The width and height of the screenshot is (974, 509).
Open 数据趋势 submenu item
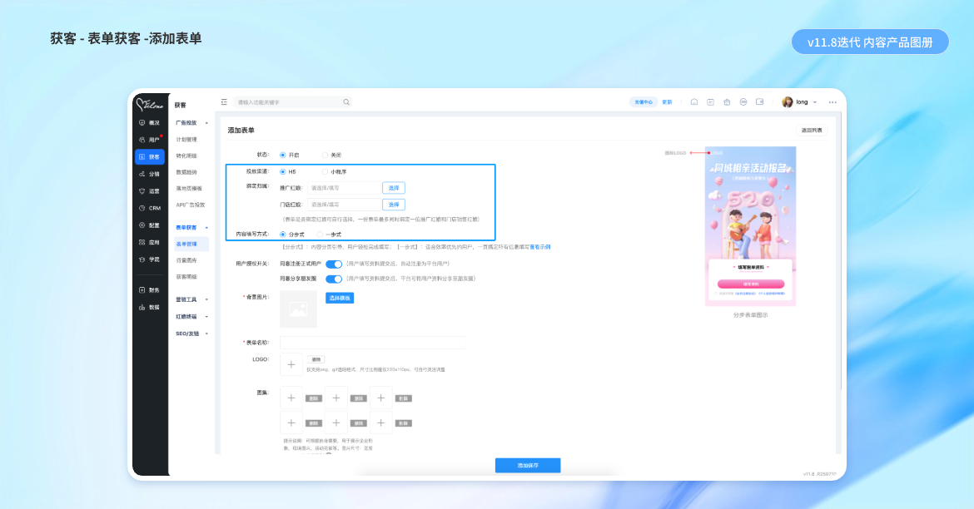click(186, 172)
